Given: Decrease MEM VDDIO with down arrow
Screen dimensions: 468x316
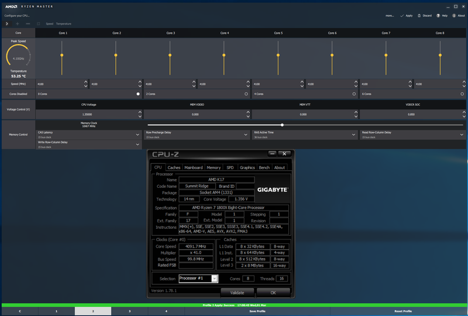Looking at the screenshot, I should pyautogui.click(x=248, y=116).
